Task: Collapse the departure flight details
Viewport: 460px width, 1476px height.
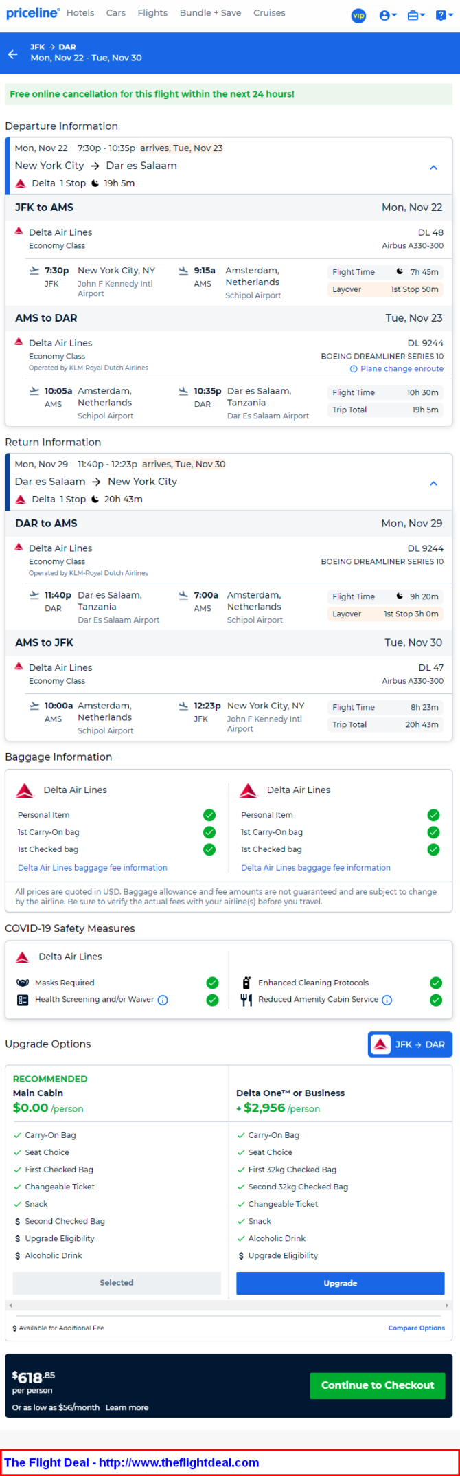Action: coord(433,168)
